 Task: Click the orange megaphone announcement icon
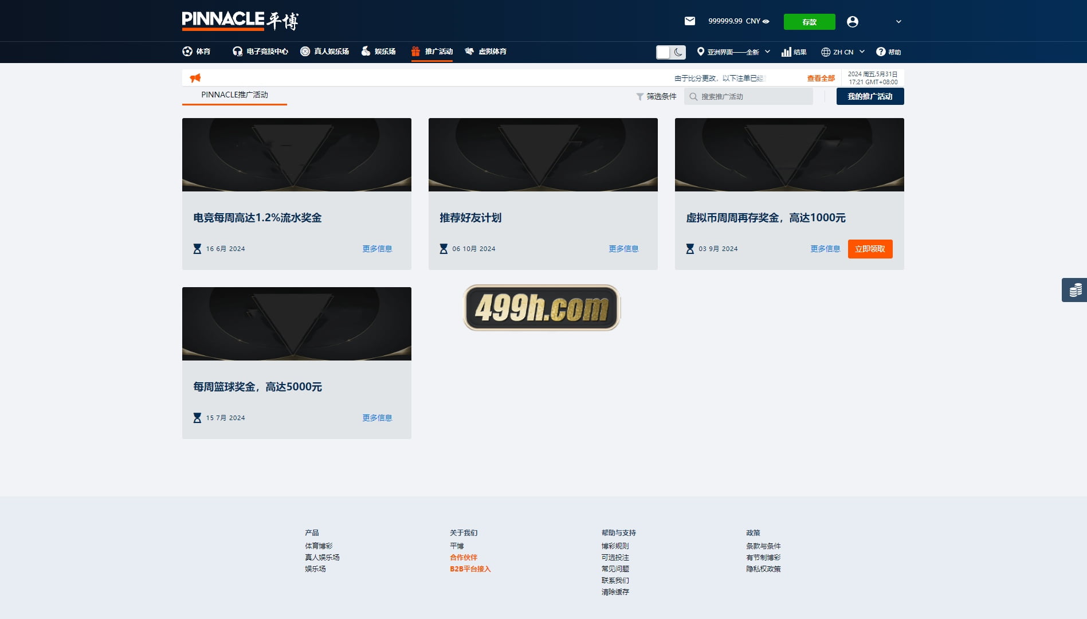pos(195,78)
